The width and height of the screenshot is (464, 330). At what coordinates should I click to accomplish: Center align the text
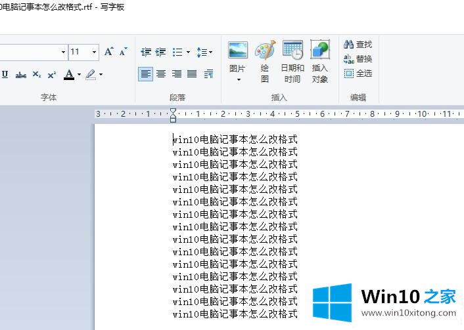[161, 74]
